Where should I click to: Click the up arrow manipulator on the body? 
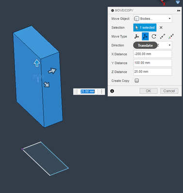[37, 63]
